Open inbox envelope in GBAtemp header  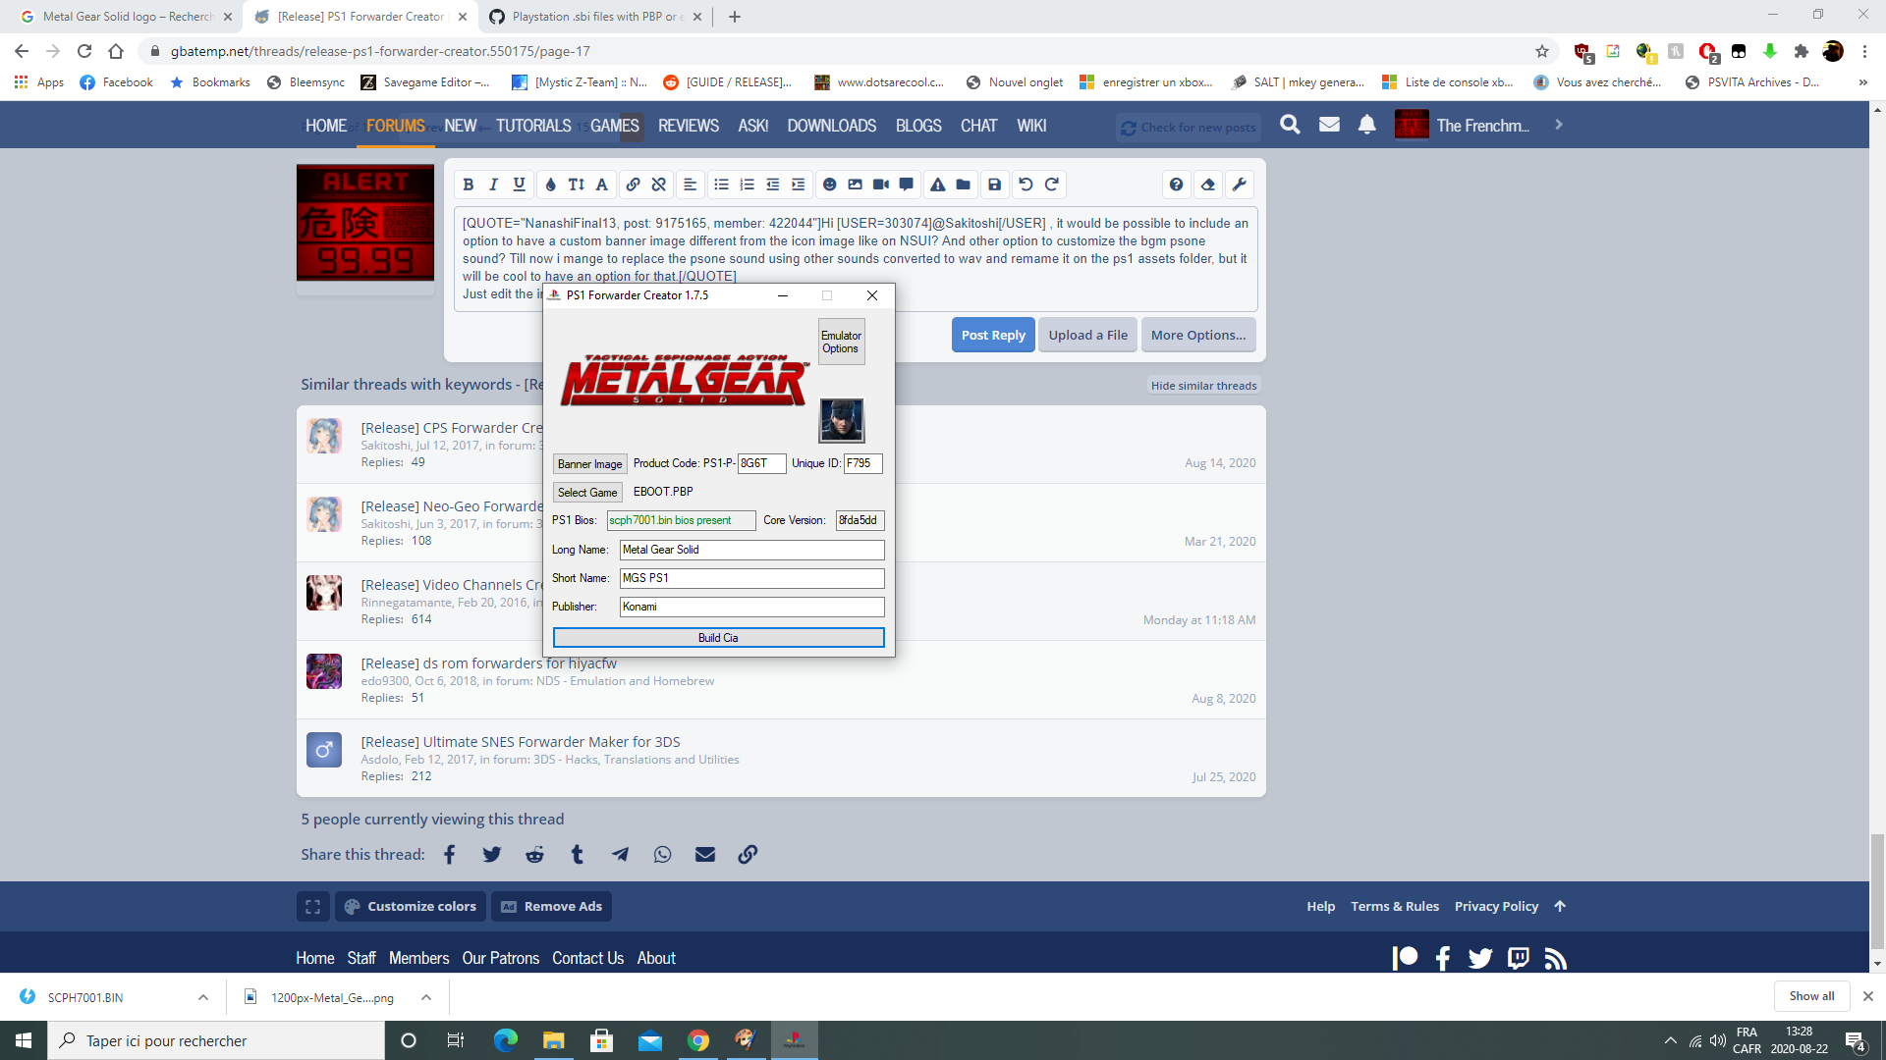pyautogui.click(x=1329, y=125)
